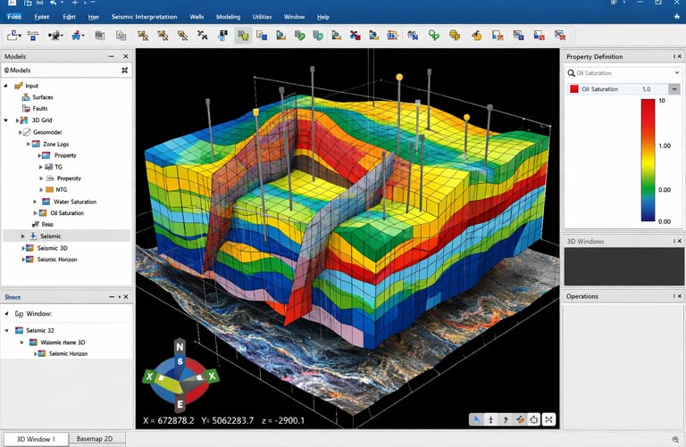Click the pin icon beside the Models header

(125, 70)
